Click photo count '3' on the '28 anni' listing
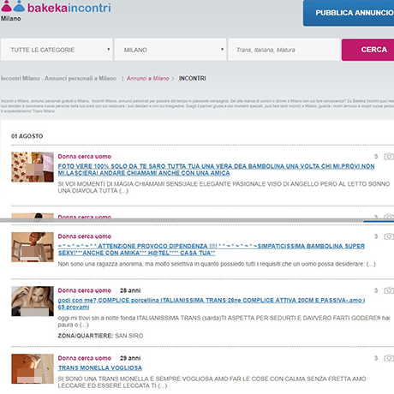The width and height of the screenshot is (394, 394). [x=376, y=290]
